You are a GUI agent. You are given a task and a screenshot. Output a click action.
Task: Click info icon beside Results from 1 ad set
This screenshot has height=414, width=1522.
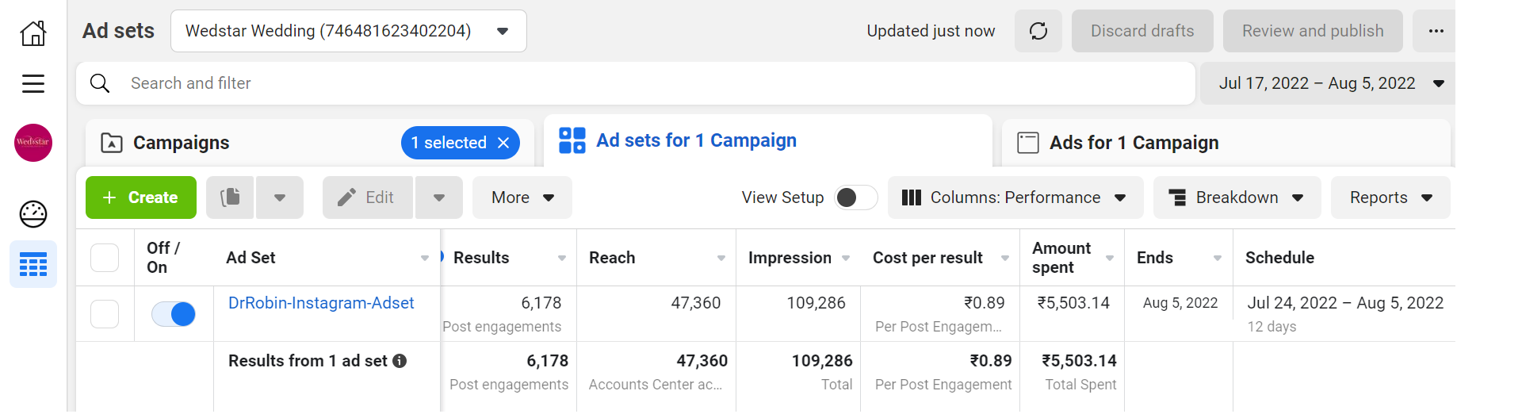(x=400, y=361)
